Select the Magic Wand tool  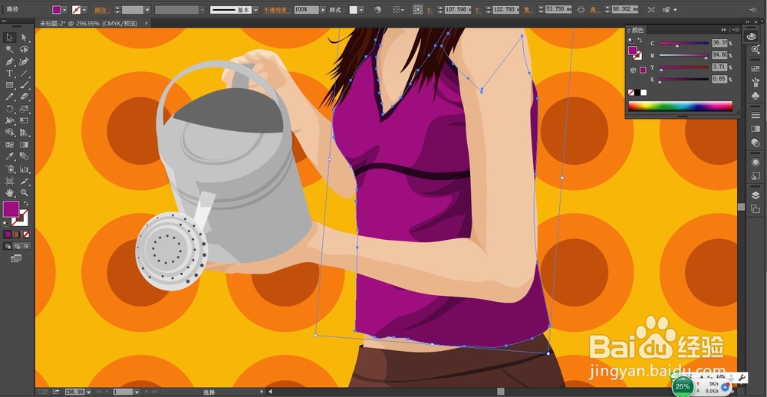coord(9,49)
